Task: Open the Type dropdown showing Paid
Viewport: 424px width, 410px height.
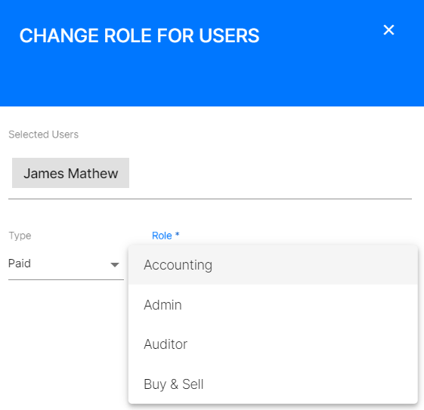Action: click(x=66, y=264)
